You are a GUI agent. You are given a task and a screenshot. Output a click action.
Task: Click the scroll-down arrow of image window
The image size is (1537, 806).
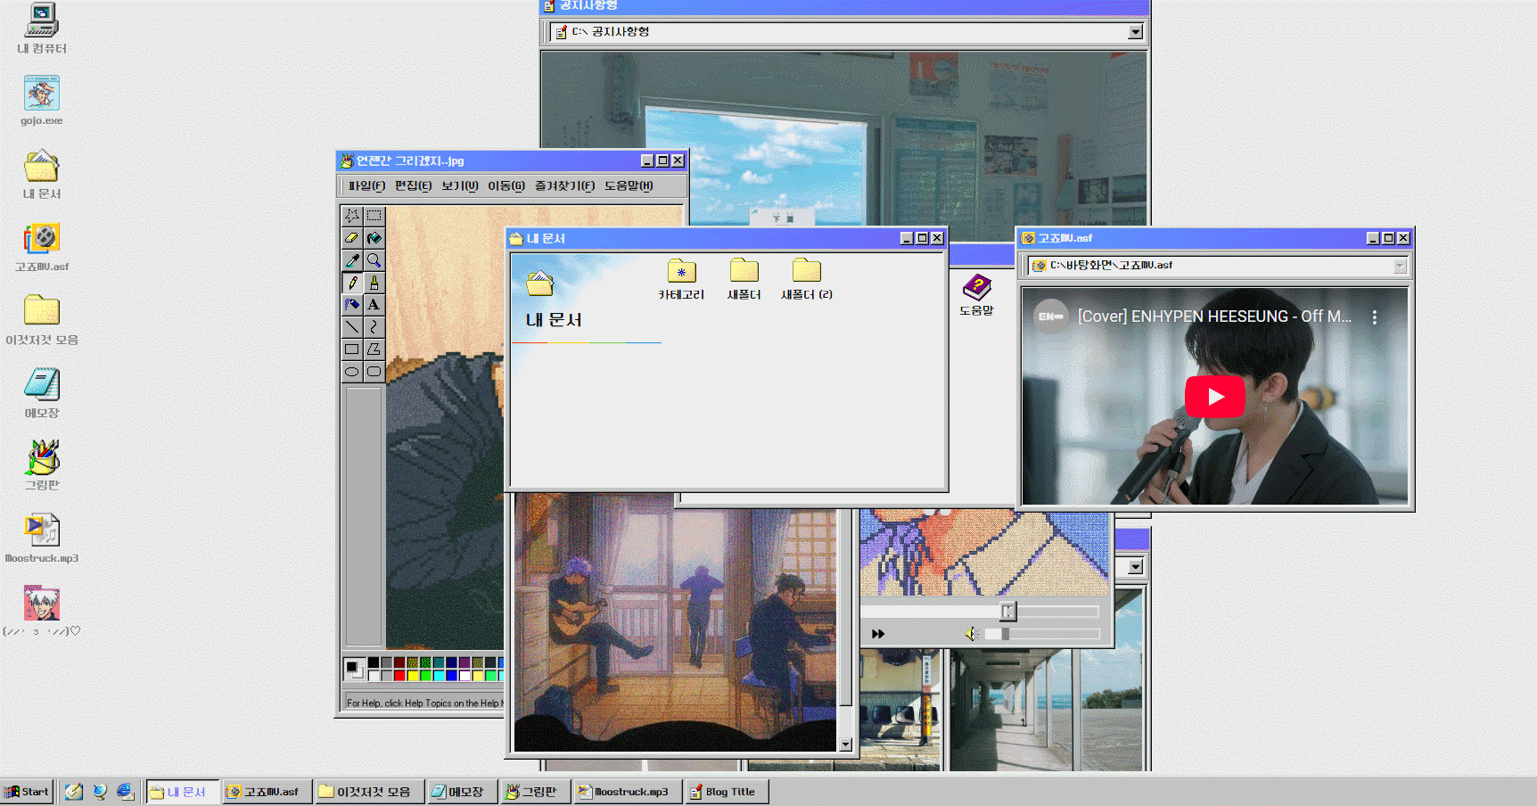(846, 744)
